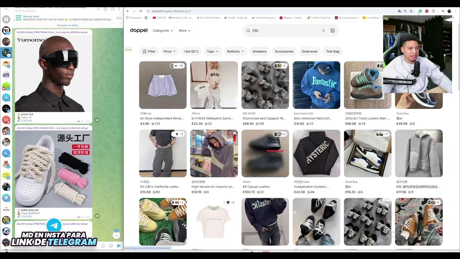The width and height of the screenshot is (460, 259).
Task: Open the Price filter dropdown
Action: [x=170, y=51]
